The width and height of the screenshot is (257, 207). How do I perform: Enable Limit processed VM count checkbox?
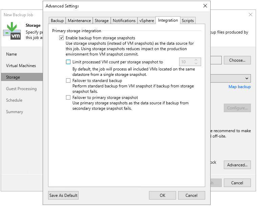[x=68, y=62]
